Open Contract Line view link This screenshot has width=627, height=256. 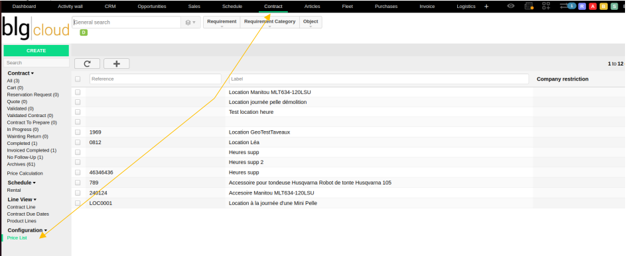coord(21,207)
